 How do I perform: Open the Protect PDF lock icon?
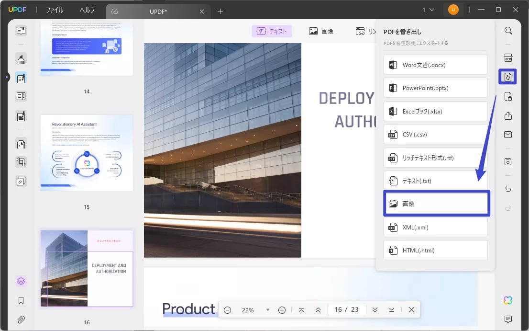pyautogui.click(x=508, y=97)
